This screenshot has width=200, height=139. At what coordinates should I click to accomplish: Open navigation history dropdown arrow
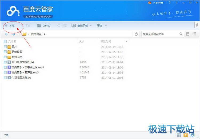pyautogui.click(x=19, y=34)
